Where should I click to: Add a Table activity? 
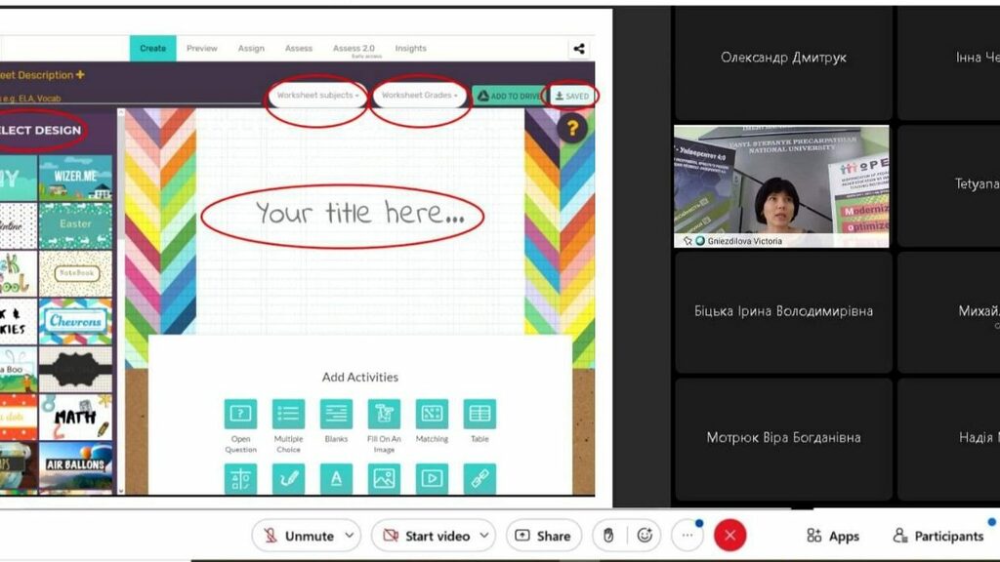tap(479, 414)
